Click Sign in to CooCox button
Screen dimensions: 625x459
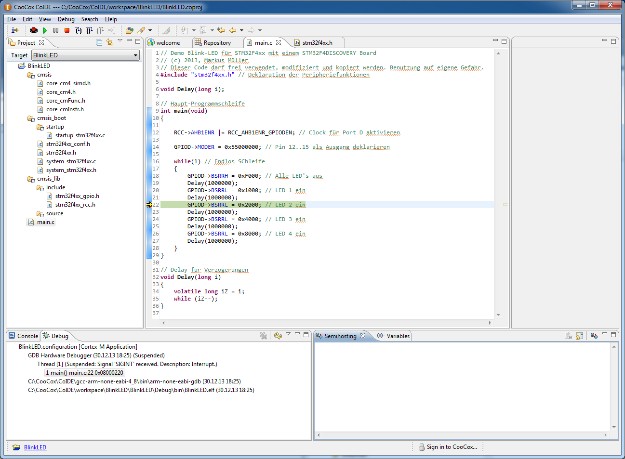(448, 447)
